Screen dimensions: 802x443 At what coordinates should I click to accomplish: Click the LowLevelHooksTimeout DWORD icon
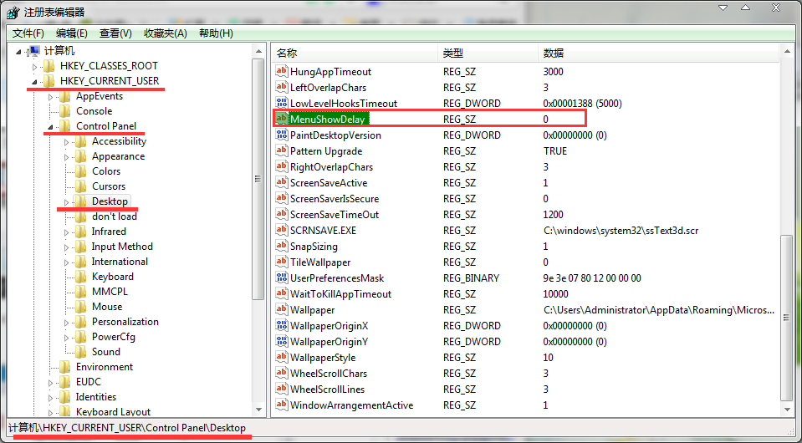(282, 104)
